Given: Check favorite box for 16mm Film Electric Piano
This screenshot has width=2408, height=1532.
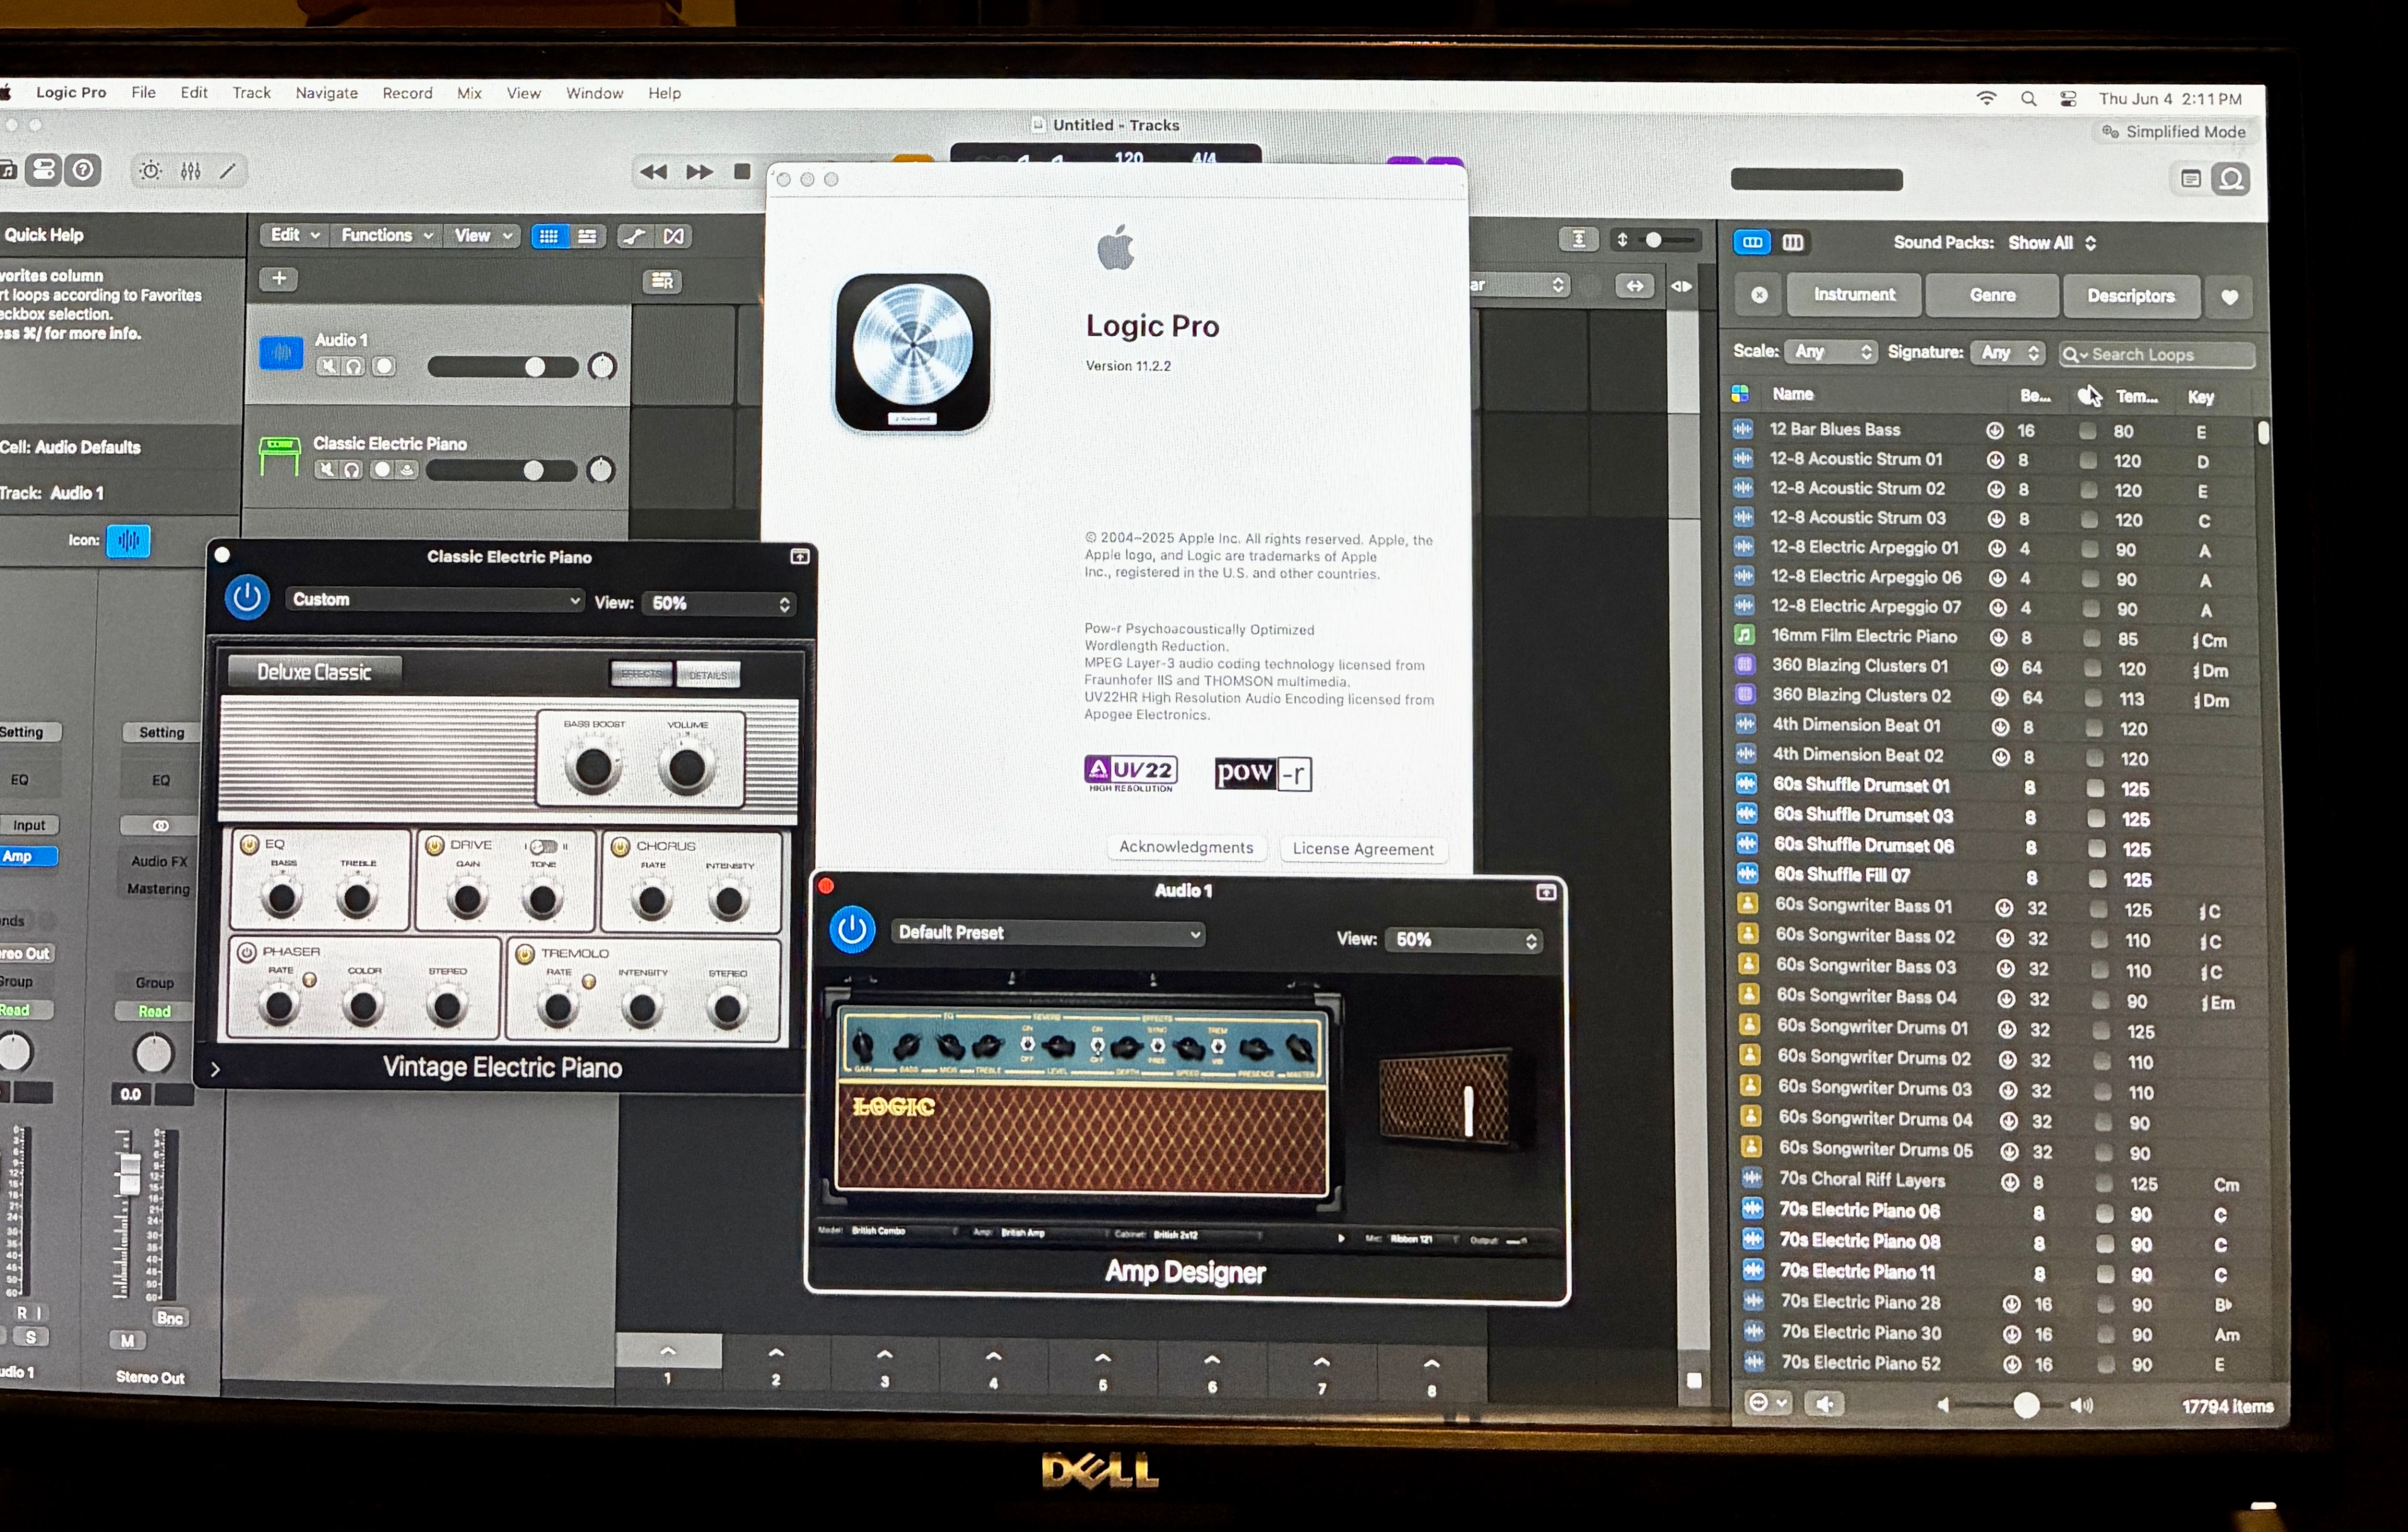Looking at the screenshot, I should coord(2091,638).
